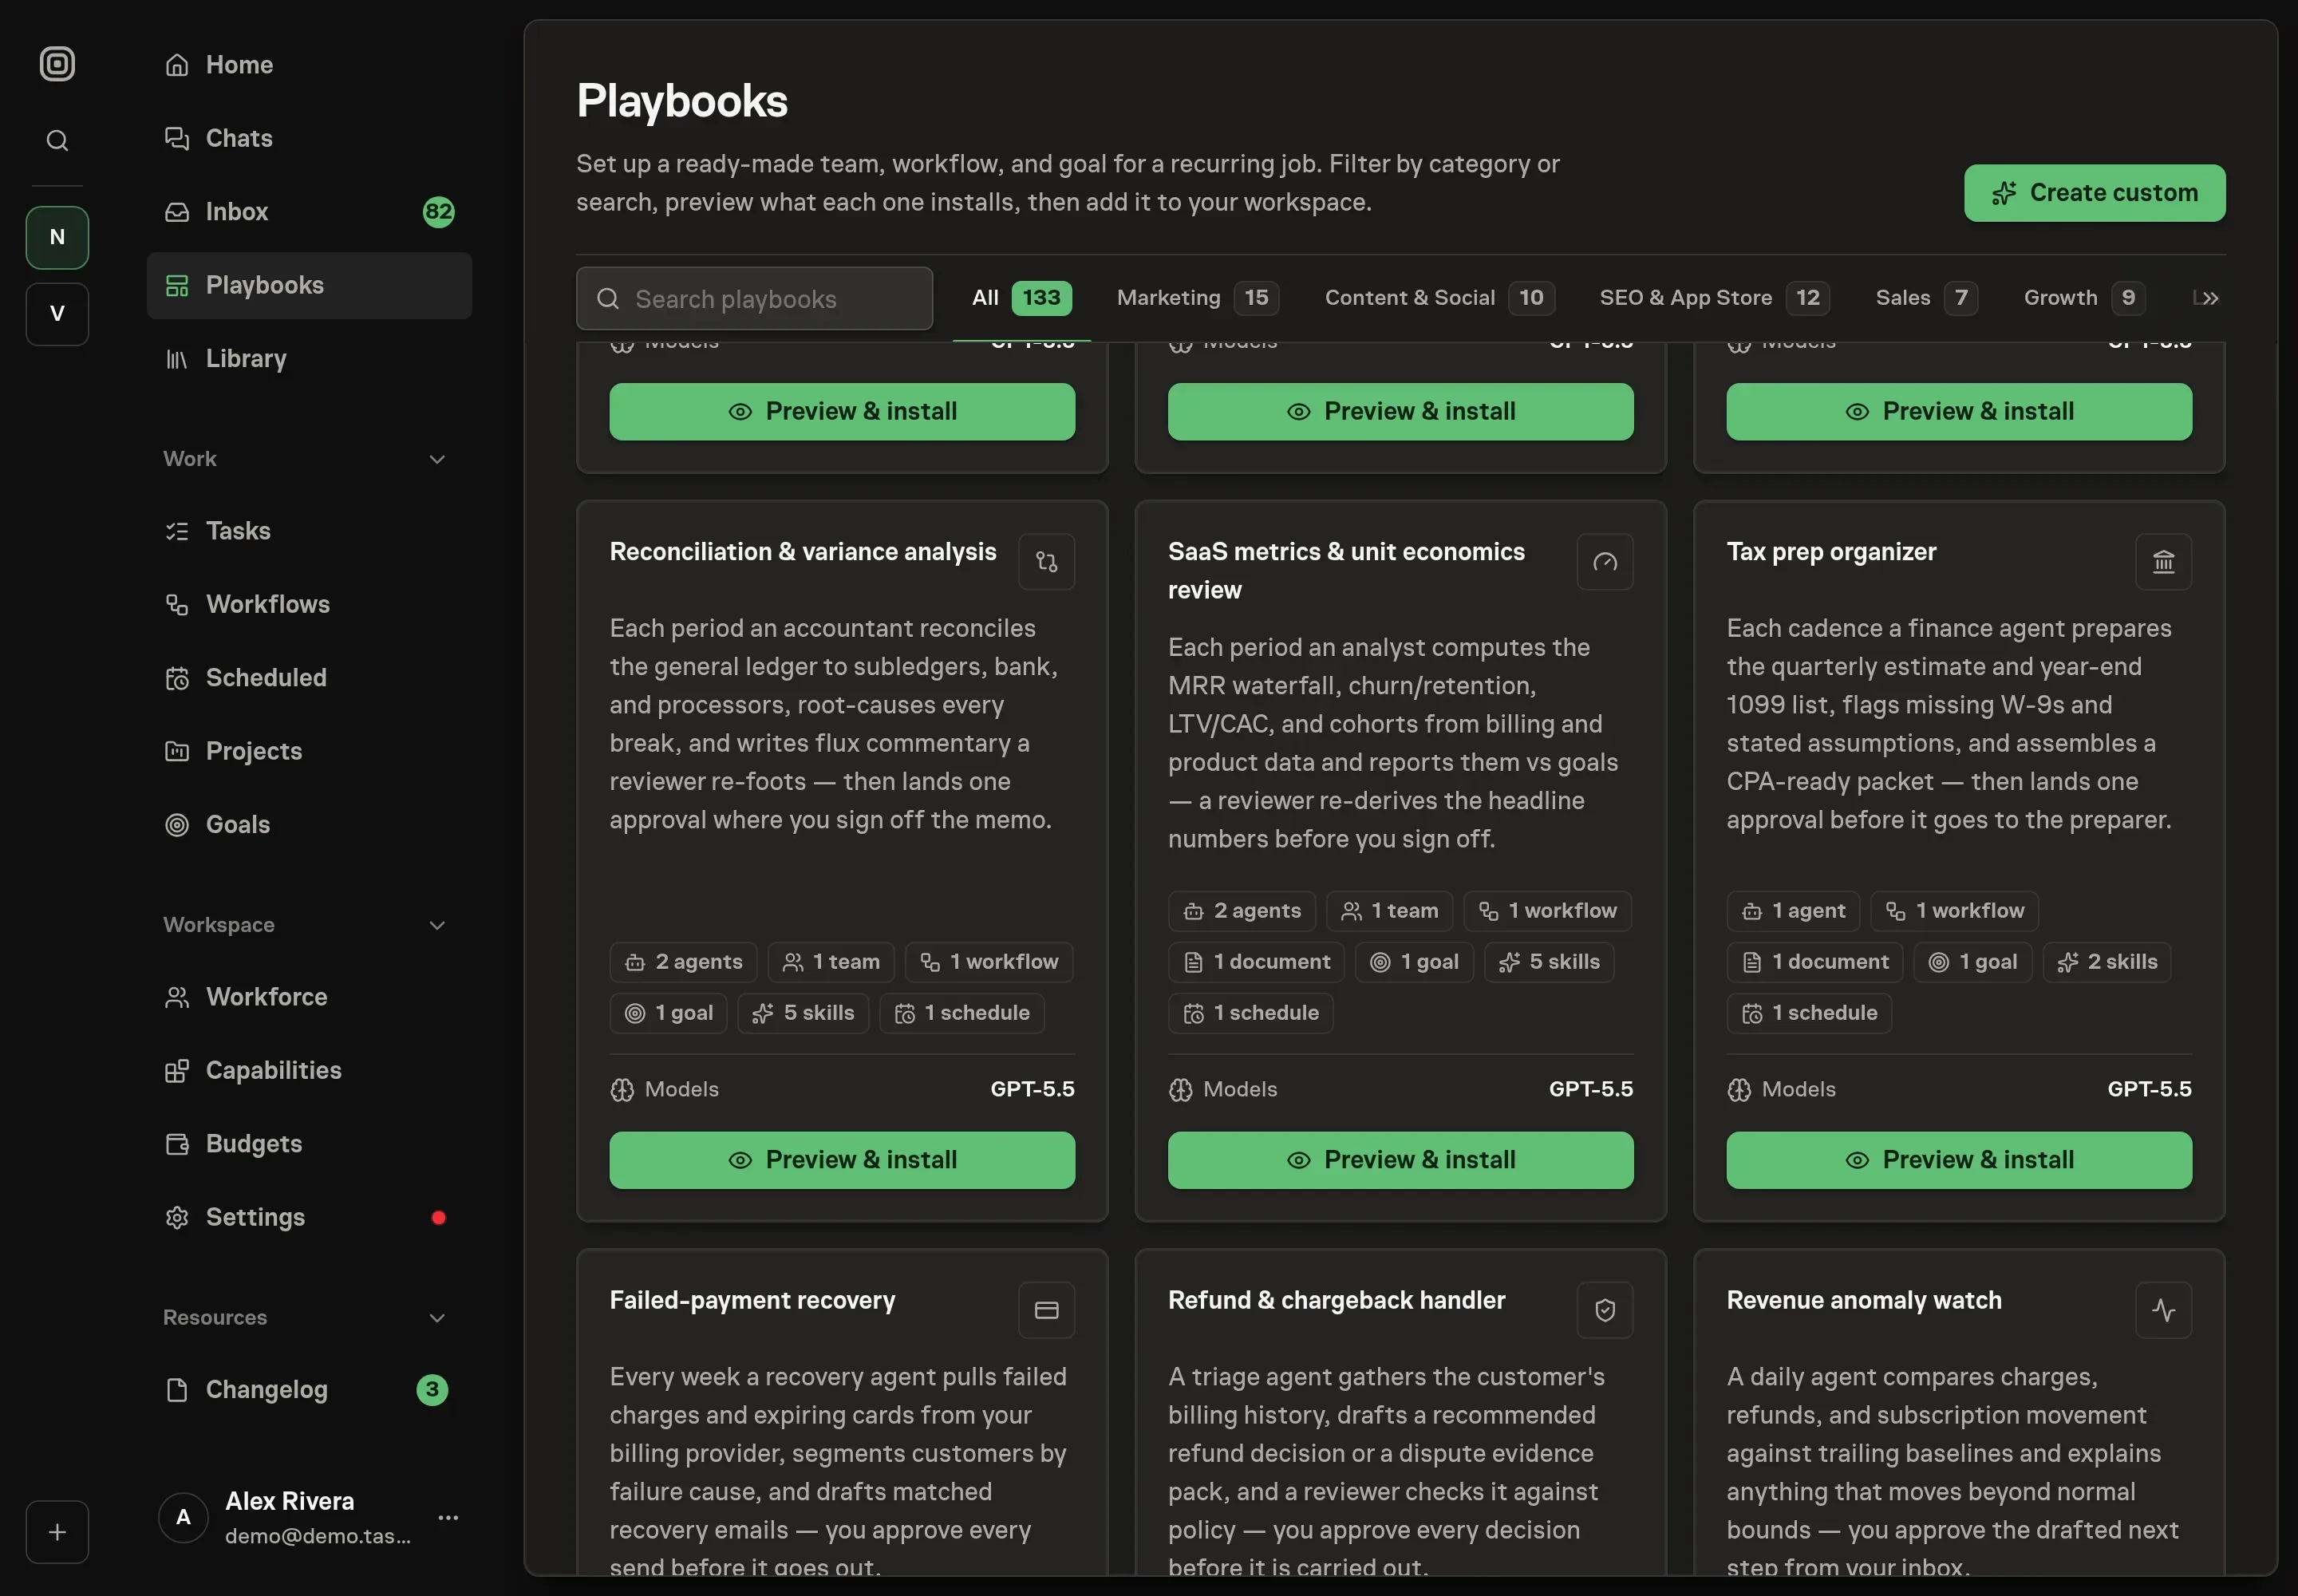Click the Inbox 82 badge

[438, 212]
